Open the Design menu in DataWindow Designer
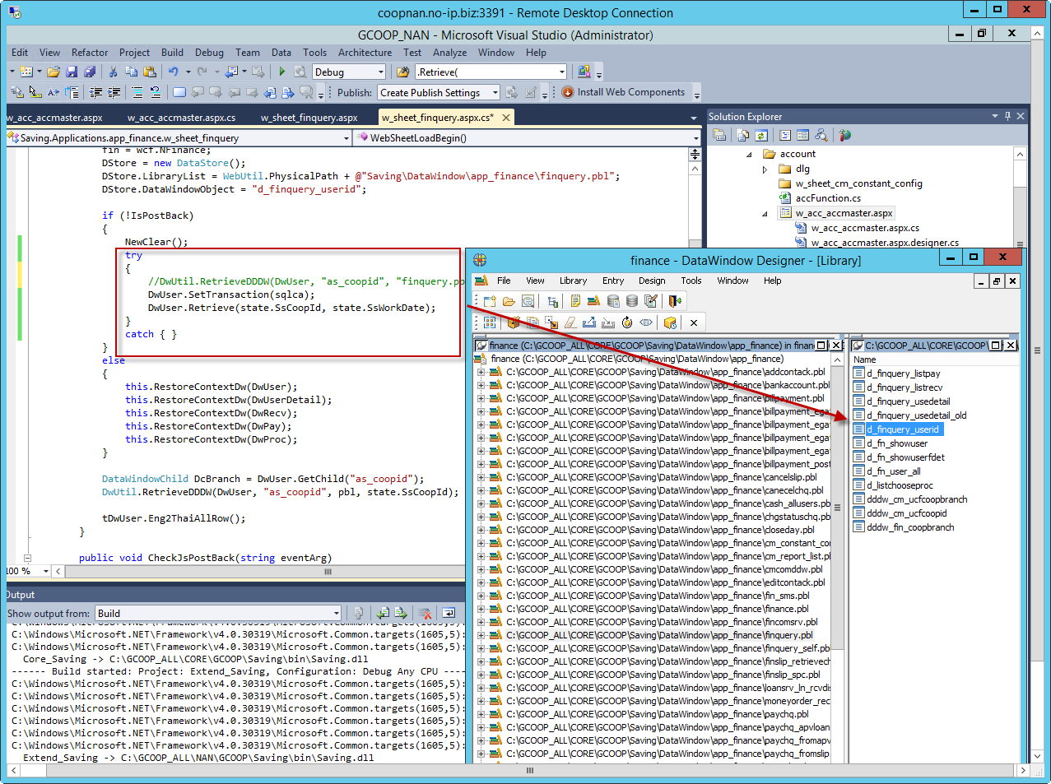Screen dimensions: 1051x784 coord(652,281)
